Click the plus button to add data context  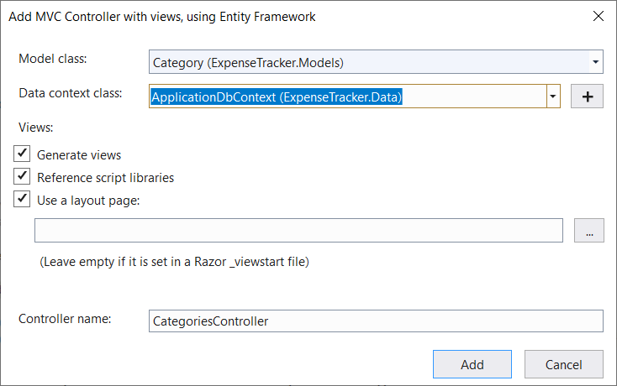point(588,96)
